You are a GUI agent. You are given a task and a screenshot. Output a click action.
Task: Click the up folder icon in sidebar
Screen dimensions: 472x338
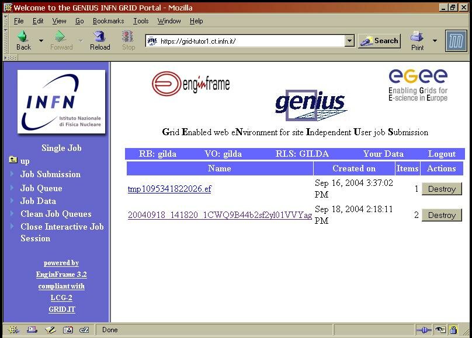13,160
